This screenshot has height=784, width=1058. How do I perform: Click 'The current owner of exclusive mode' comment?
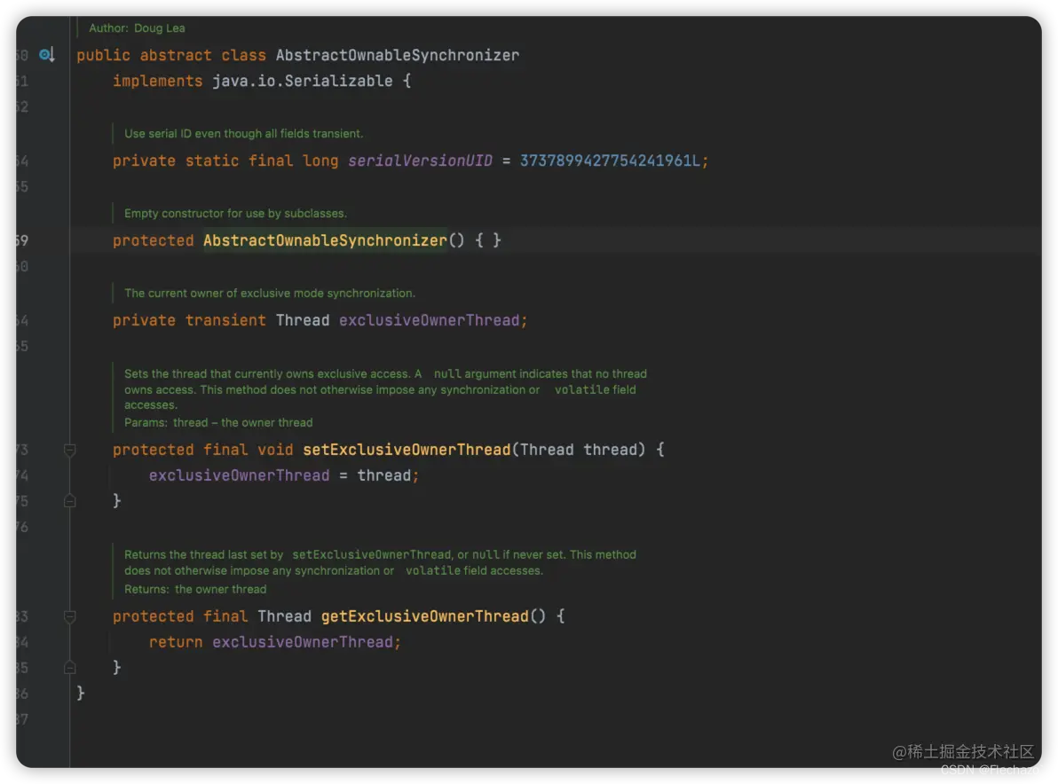click(x=270, y=294)
